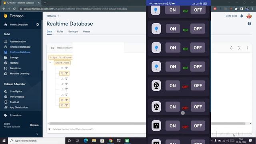Open Chrome from the taskbar

click(x=110, y=140)
